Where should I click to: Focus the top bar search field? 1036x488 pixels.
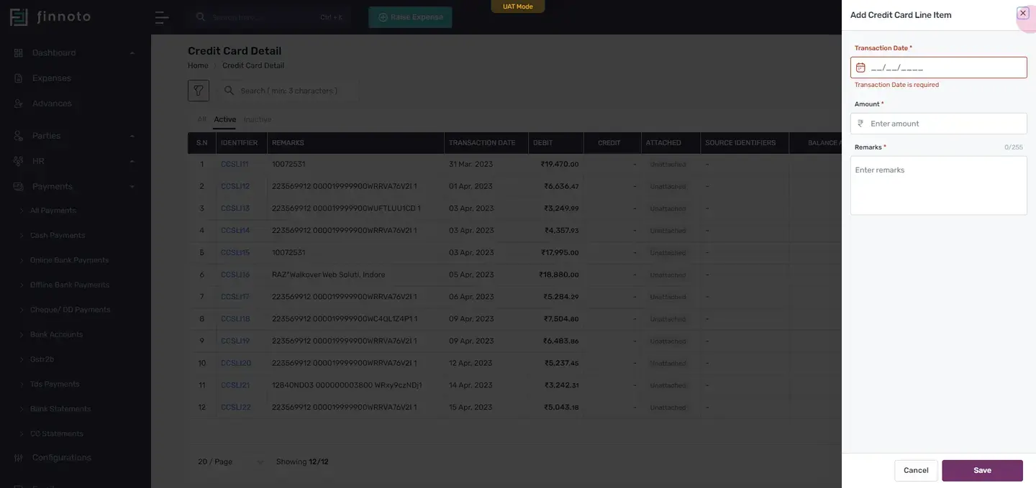click(270, 17)
